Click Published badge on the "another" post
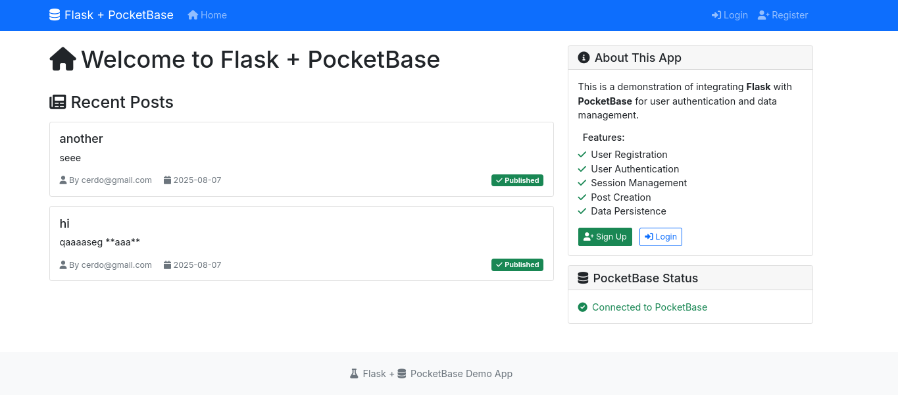 517,180
